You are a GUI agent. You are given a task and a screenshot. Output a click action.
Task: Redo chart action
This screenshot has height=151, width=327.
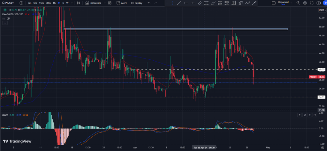(156, 3)
